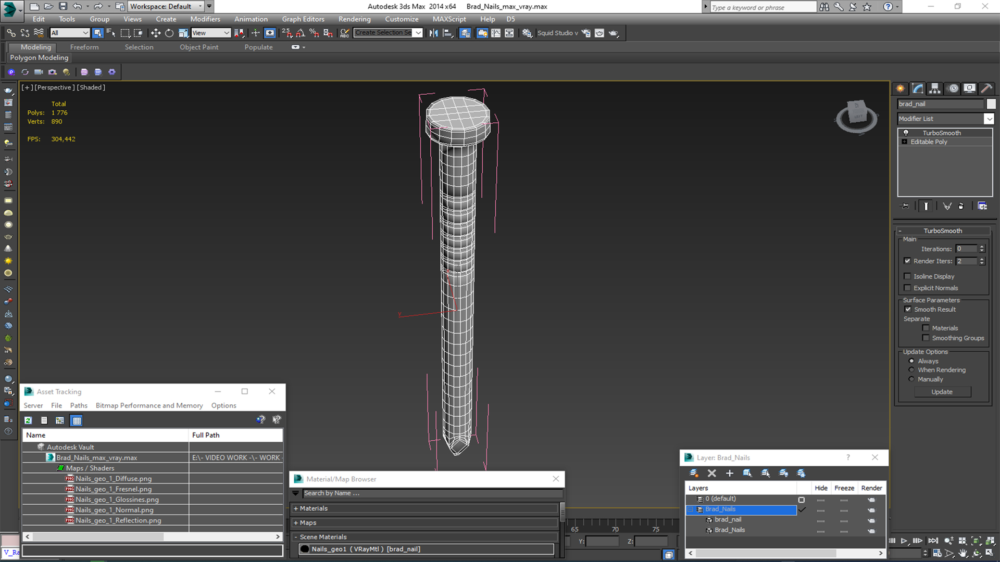Screen dimensions: 1000x562
Task: Click Update button in TurboSmooth panel
Action: click(x=942, y=391)
